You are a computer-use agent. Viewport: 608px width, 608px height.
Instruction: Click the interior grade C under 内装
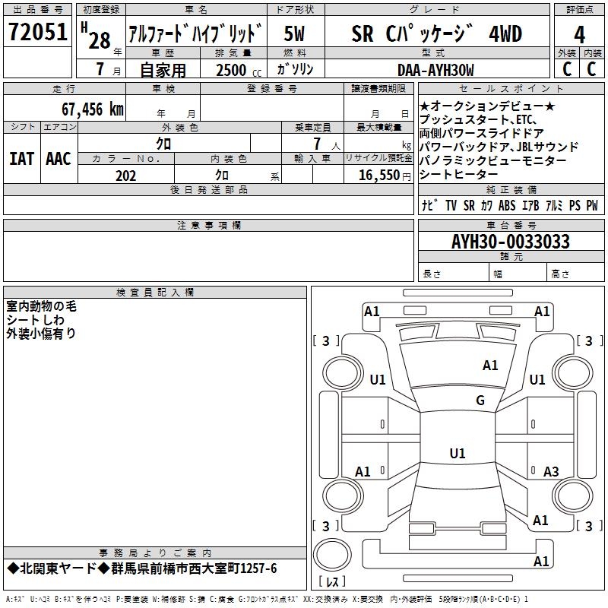(x=592, y=68)
